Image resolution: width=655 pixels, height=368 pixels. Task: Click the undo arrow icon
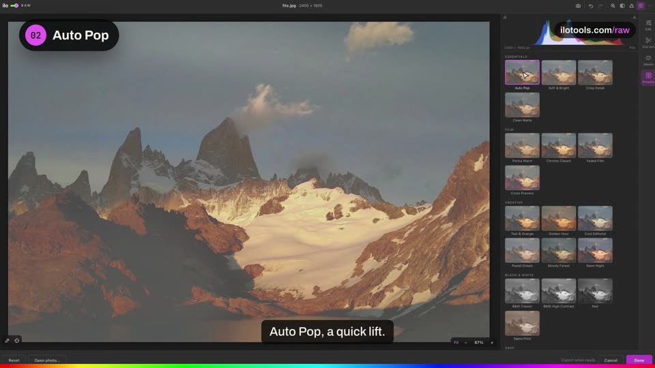pos(591,6)
